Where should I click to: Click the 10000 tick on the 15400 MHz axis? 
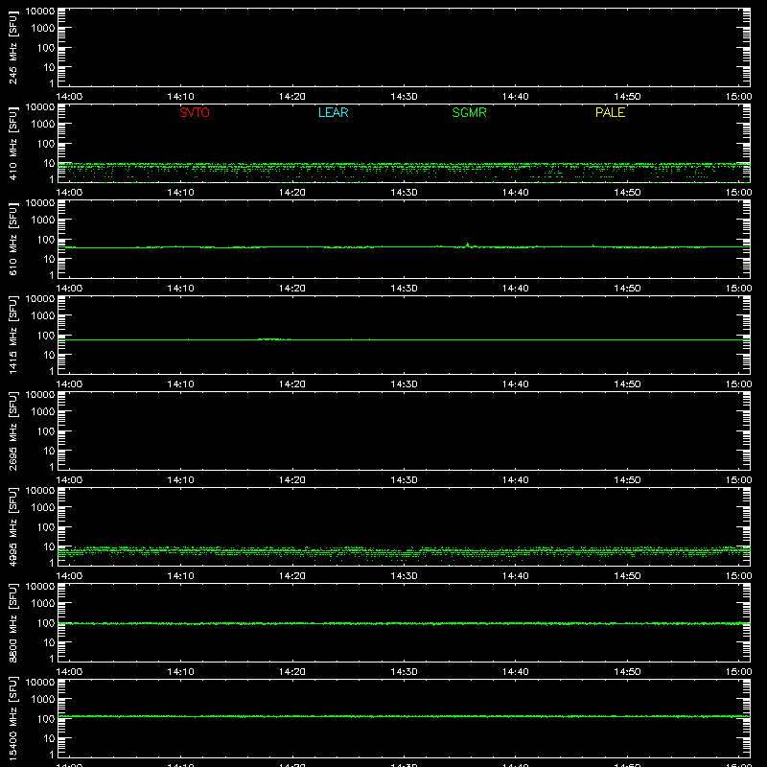tap(40, 683)
